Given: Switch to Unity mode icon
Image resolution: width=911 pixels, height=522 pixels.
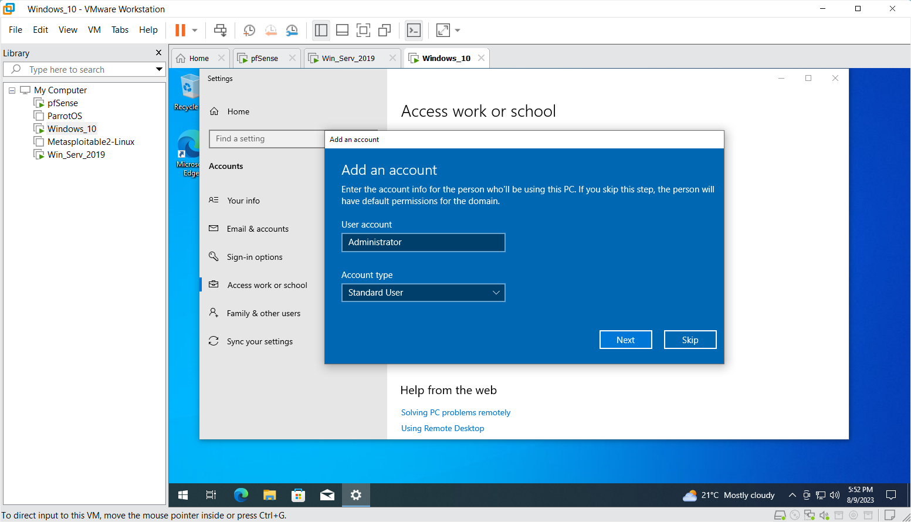Looking at the screenshot, I should click(384, 30).
